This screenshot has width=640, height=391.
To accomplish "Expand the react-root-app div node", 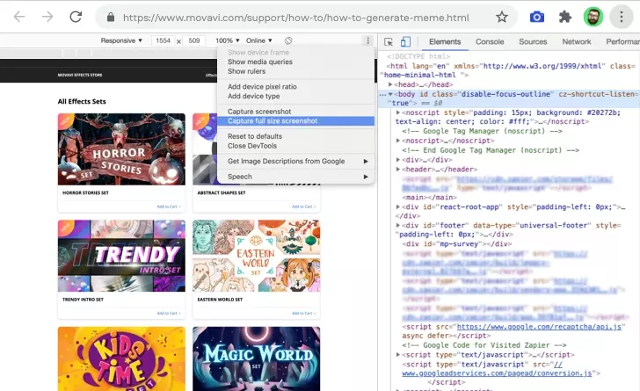I will (398, 207).
